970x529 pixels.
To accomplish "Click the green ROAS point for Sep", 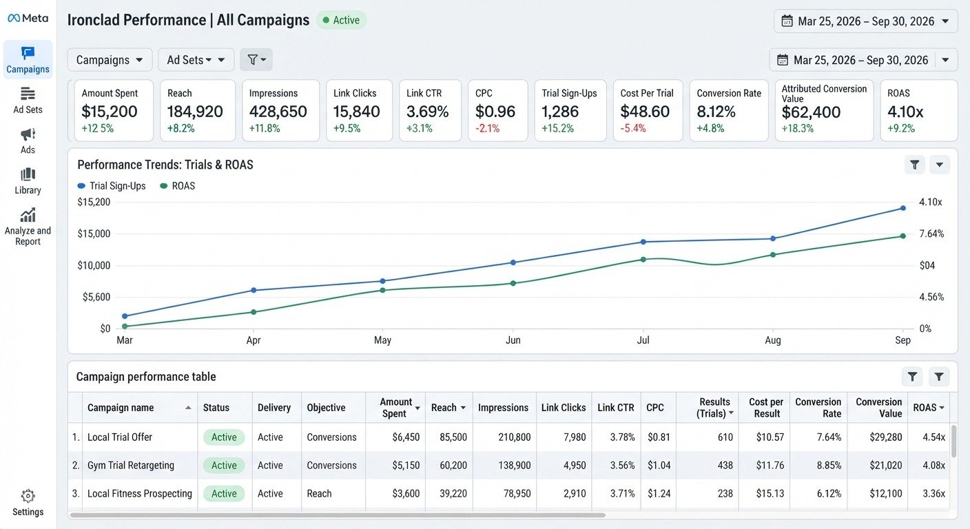I will (x=902, y=236).
